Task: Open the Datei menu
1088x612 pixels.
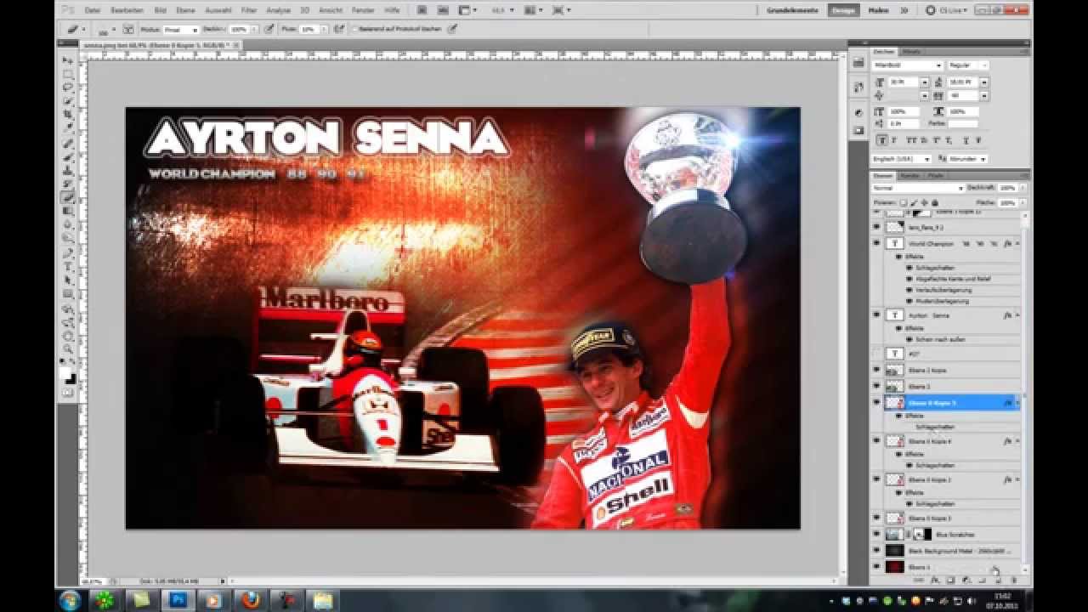Action: click(93, 10)
